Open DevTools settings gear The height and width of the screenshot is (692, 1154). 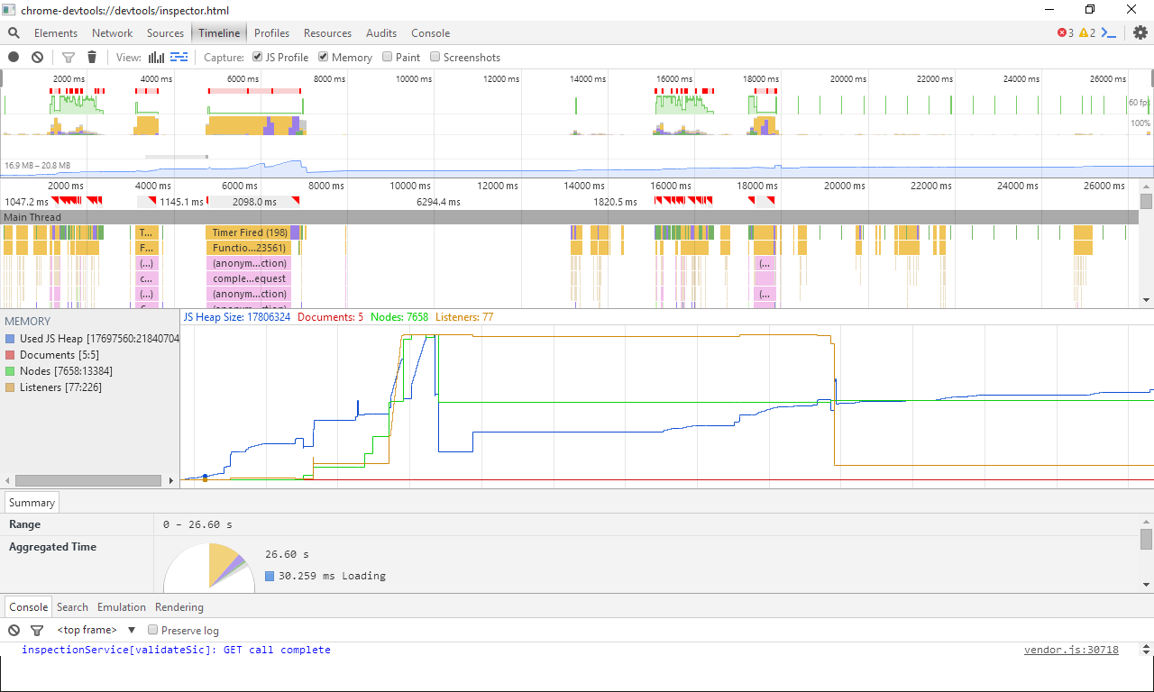(x=1140, y=33)
